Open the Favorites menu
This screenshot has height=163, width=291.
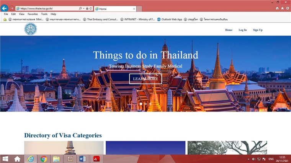click(33, 14)
